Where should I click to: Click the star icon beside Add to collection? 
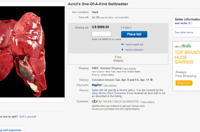123,49
